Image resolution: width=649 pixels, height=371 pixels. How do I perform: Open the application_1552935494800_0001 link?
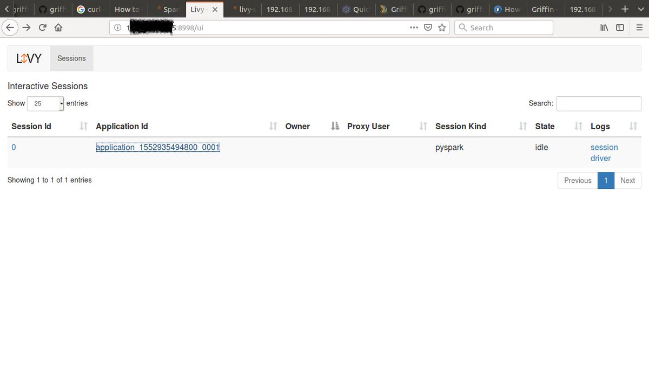(157, 147)
